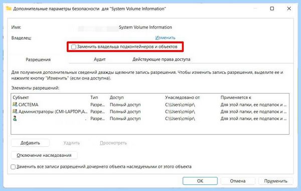Screen dimensions: 301x191
Task: Tick "Заменить все записи разрешений дочернего объекта" checkbox
Action: tap(13, 167)
